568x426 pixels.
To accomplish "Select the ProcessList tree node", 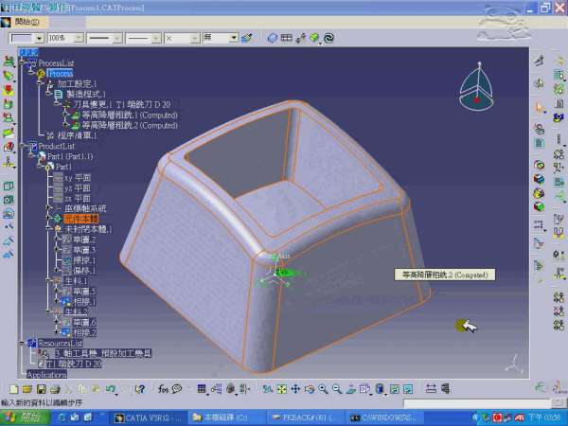I will (x=56, y=63).
